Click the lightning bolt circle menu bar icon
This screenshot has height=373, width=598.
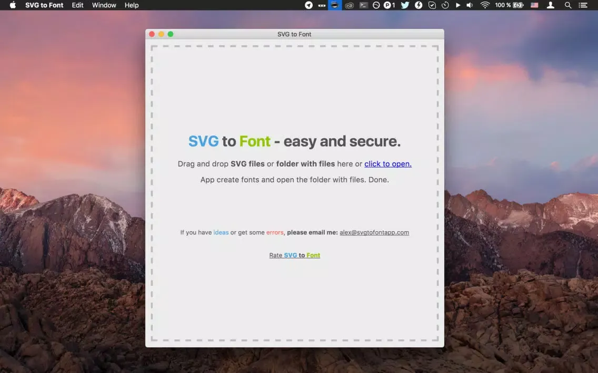click(418, 5)
